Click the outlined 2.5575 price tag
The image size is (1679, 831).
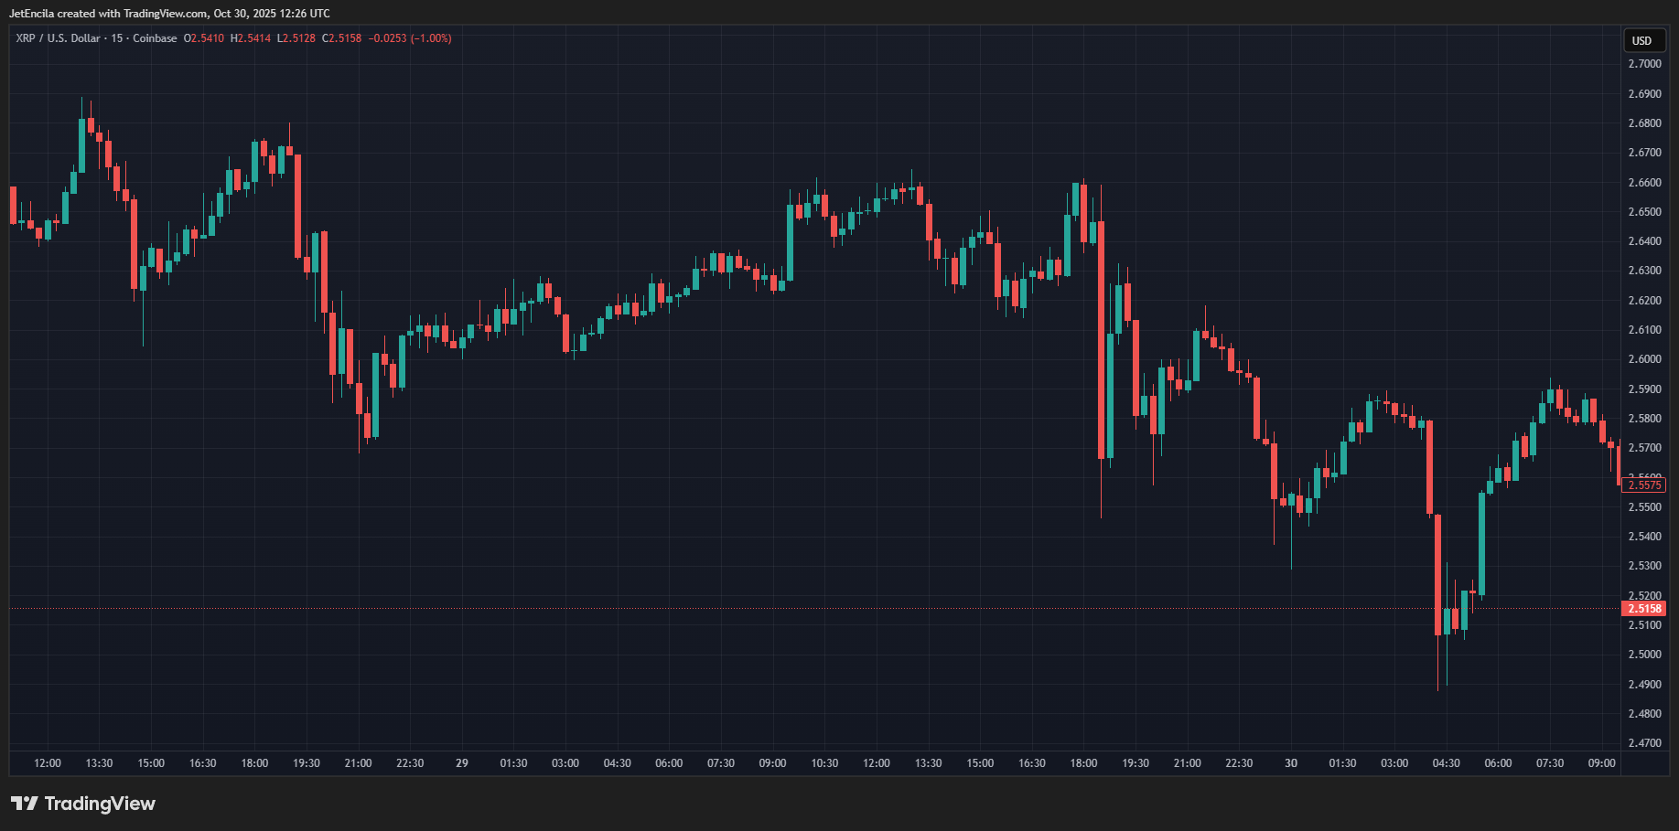pos(1644,485)
